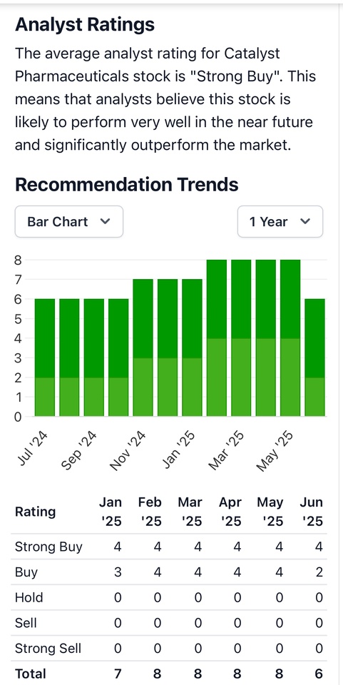Screen dimensions: 343x685
Task: Select the Jul '24 bar
Action: tap(45, 357)
